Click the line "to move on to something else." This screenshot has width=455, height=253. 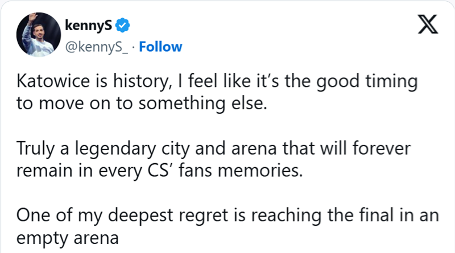pyautogui.click(x=142, y=103)
